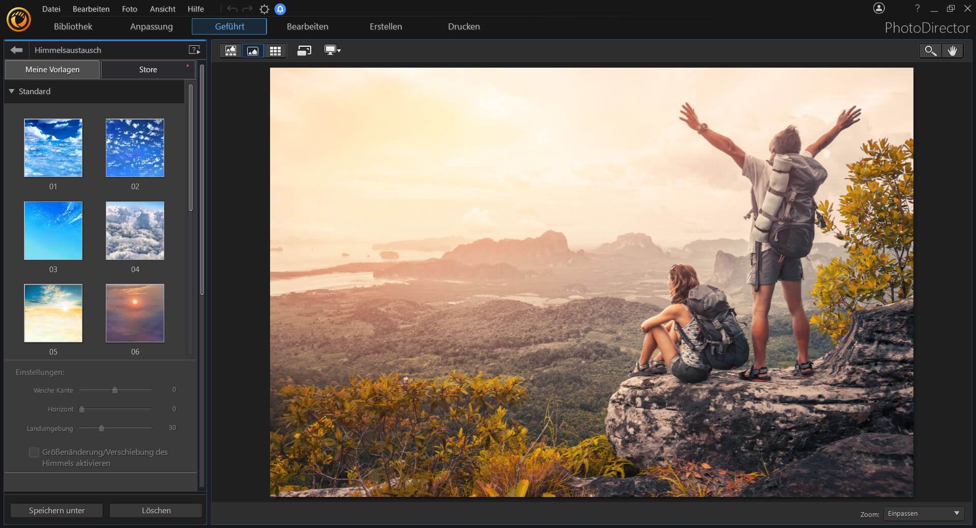
Task: Click the Löschen button
Action: pos(156,510)
